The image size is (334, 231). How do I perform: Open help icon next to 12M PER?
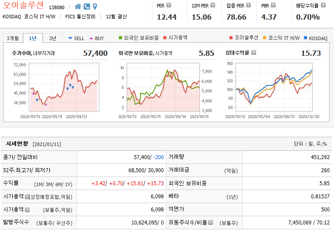[x=213, y=5]
